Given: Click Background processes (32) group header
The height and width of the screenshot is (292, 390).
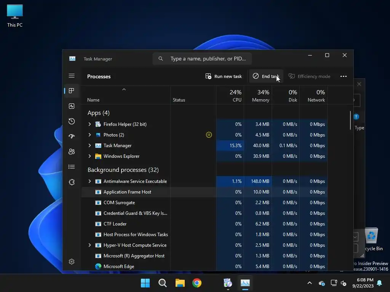Looking at the screenshot, I should [x=123, y=170].
